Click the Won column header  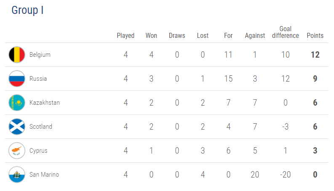click(151, 35)
